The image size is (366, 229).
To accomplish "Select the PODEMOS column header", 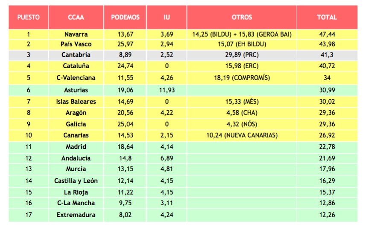I will click(x=125, y=17).
